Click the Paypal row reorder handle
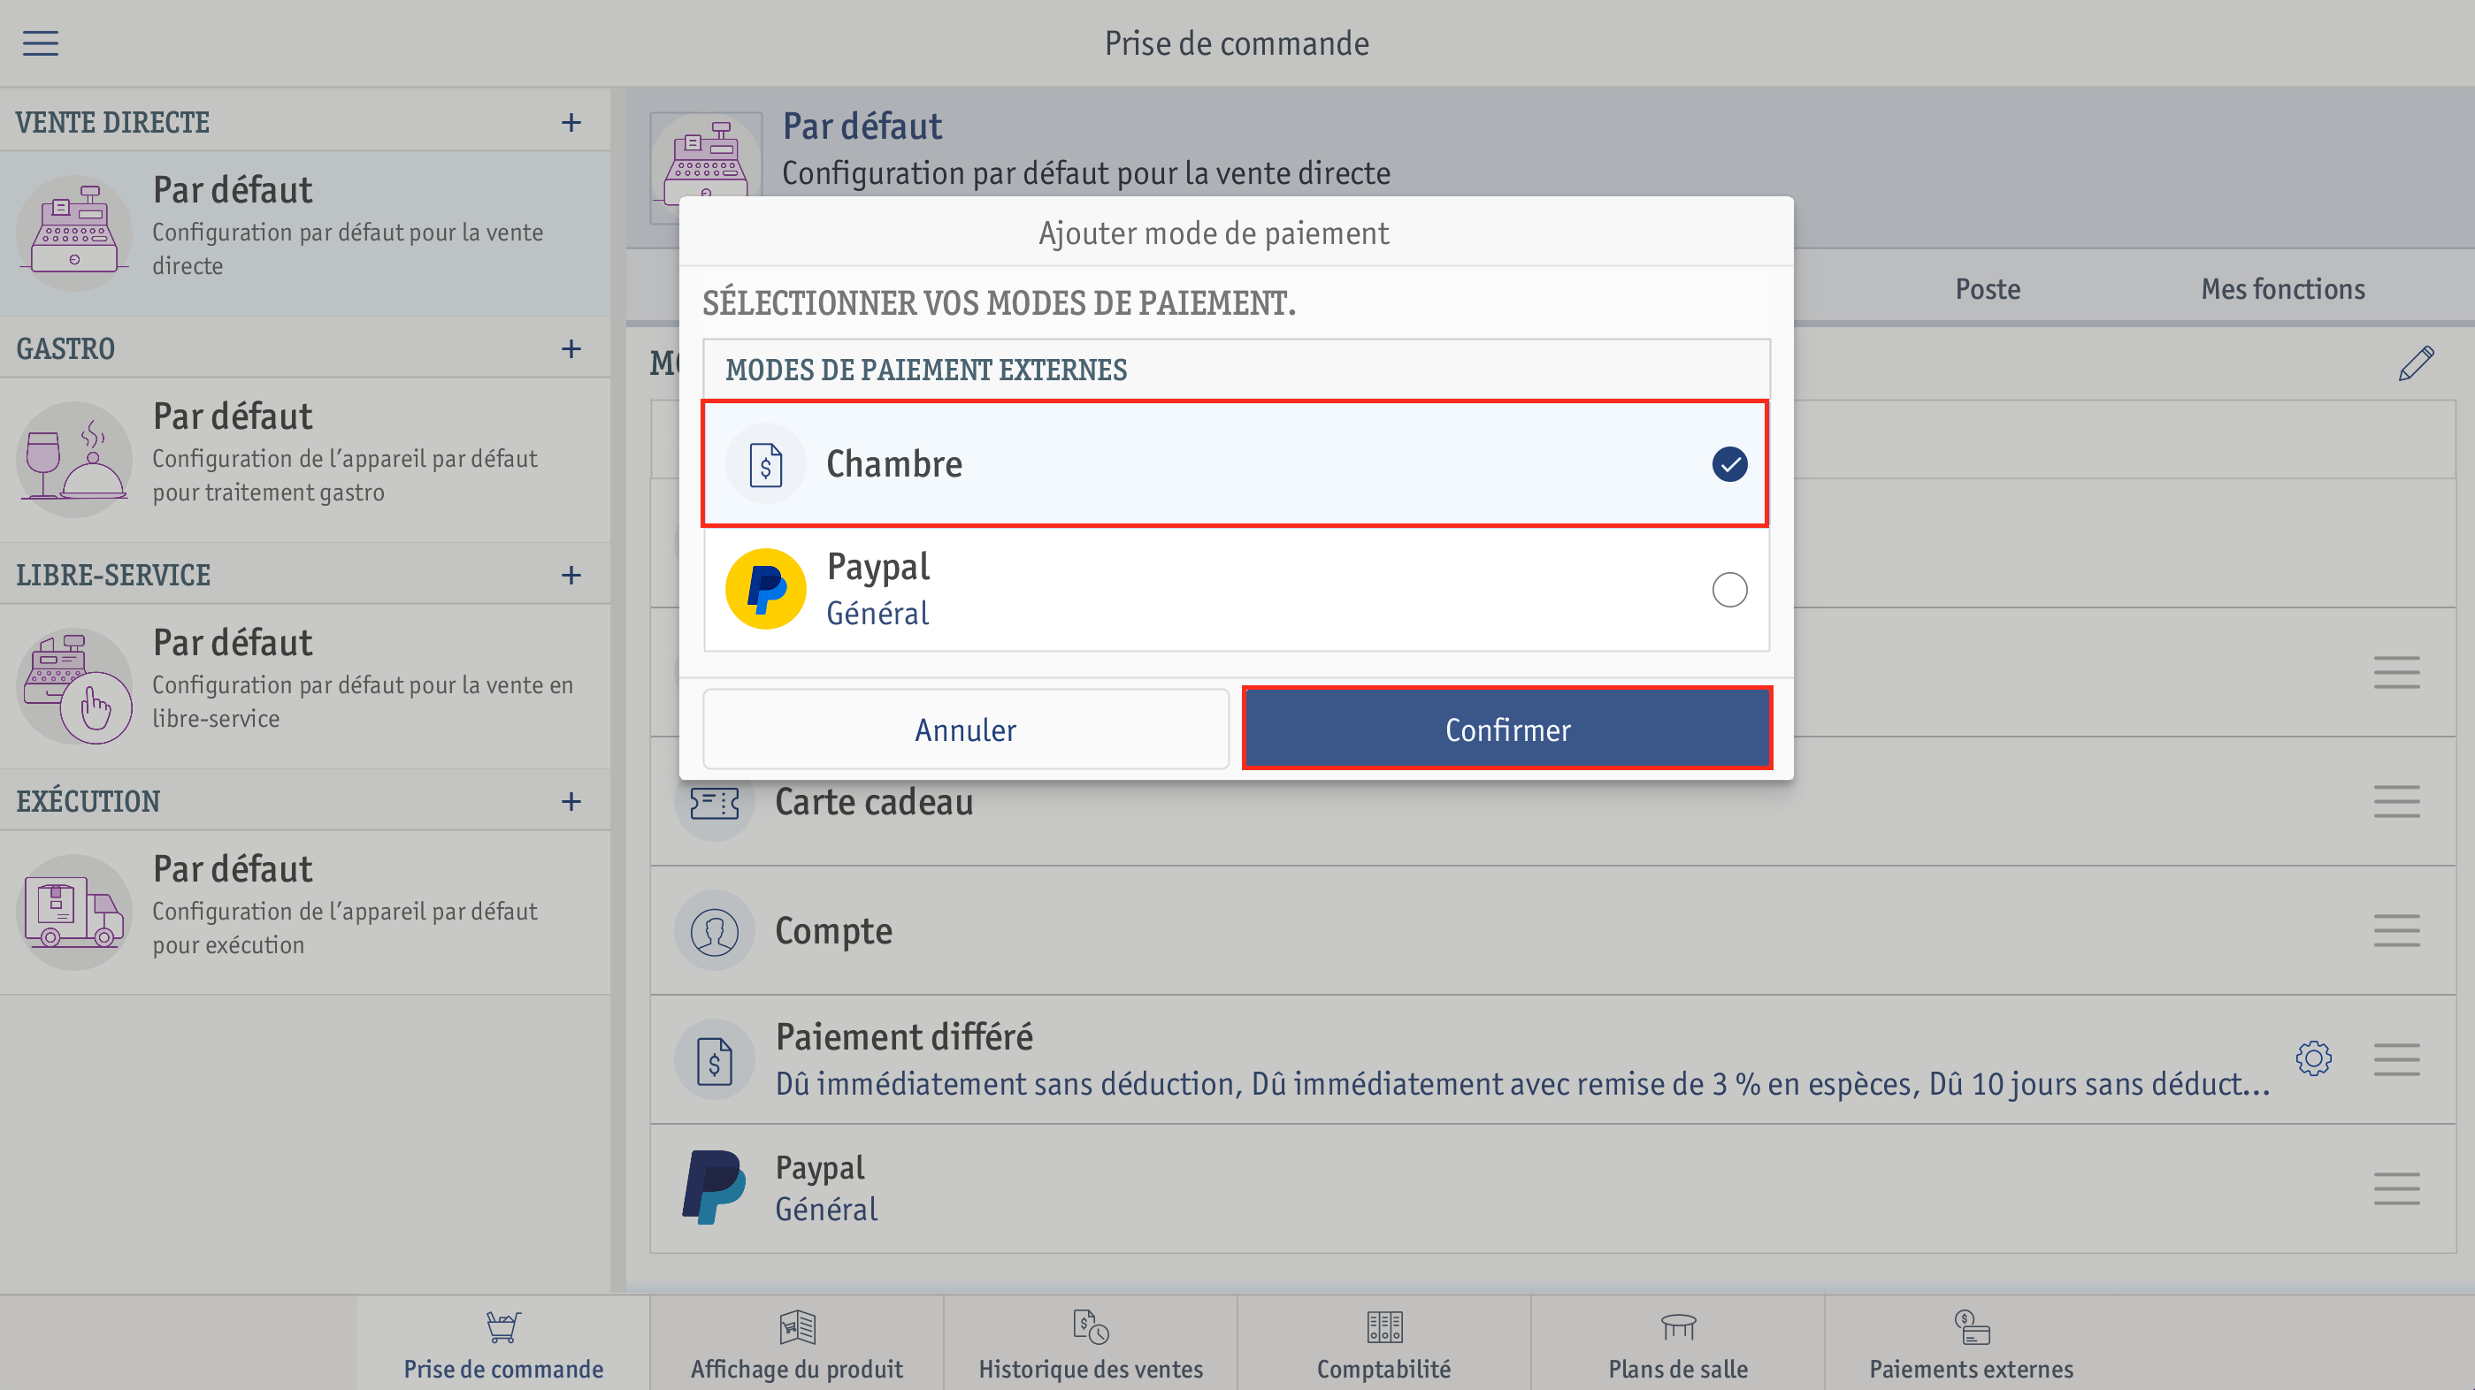This screenshot has width=2475, height=1390. (2396, 1188)
